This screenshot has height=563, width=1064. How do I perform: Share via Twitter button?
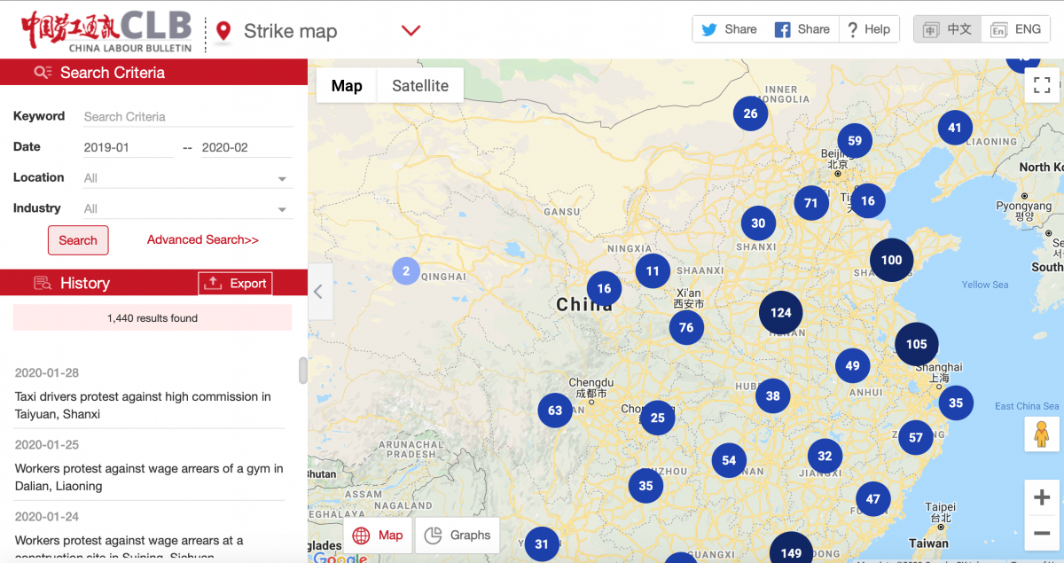(729, 29)
